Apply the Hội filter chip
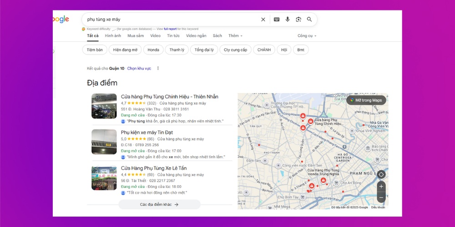This screenshot has height=227, width=455. (284, 50)
